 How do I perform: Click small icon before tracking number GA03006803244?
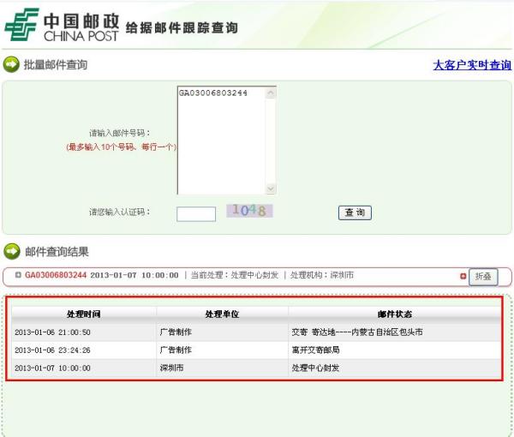click(x=18, y=275)
